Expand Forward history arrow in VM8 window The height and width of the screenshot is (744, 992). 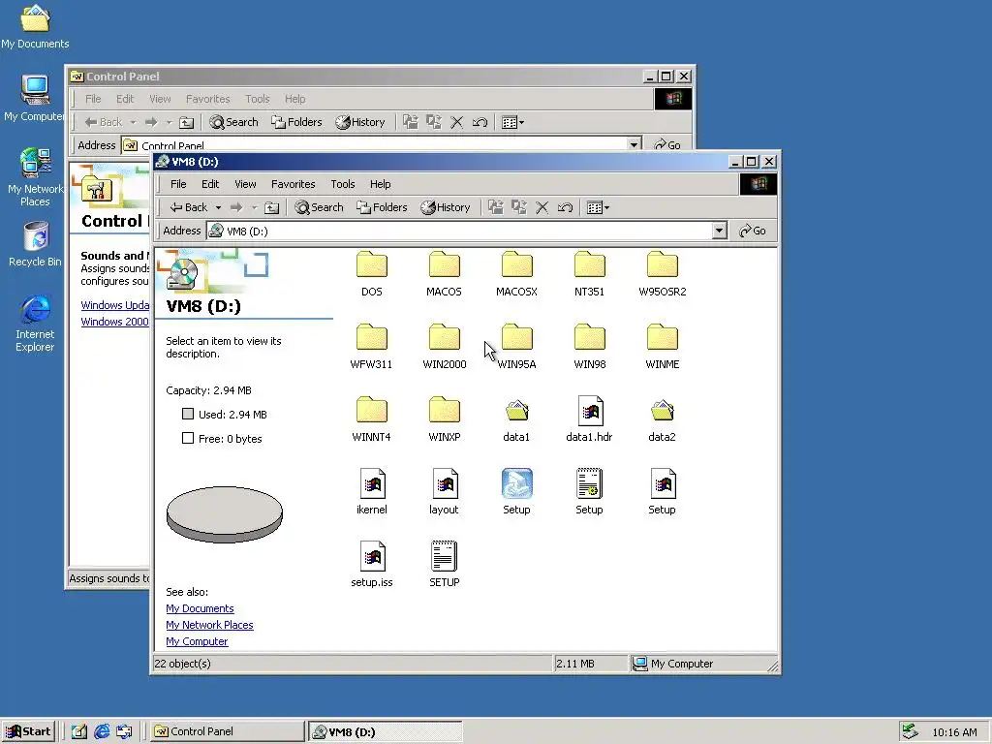pyautogui.click(x=255, y=207)
